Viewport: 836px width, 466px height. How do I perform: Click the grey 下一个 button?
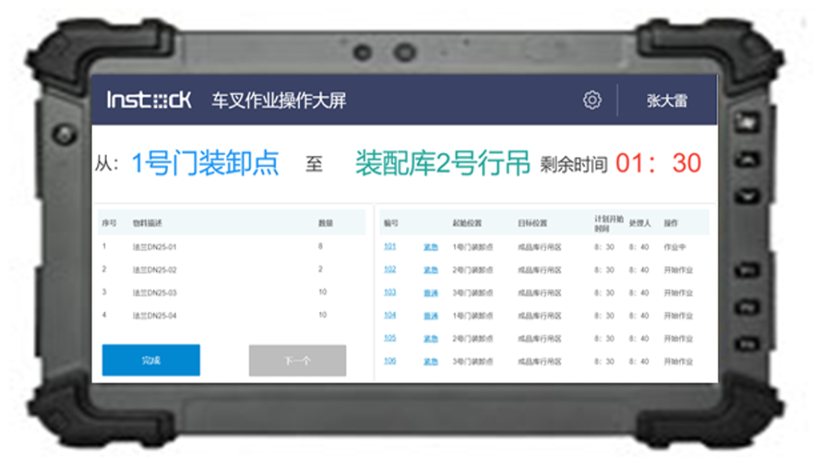(x=297, y=361)
